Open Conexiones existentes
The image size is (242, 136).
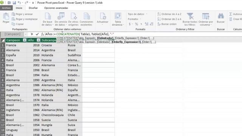pos(87,19)
